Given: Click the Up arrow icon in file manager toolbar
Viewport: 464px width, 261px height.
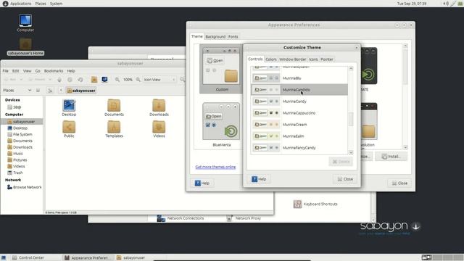Looking at the screenshot, I should click(x=59, y=80).
